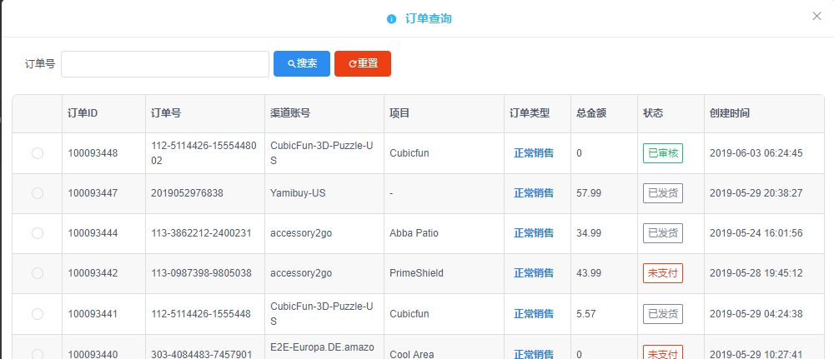Click creation time 2019-05-24 16:01:56
This screenshot has width=834, height=359.
pyautogui.click(x=756, y=233)
